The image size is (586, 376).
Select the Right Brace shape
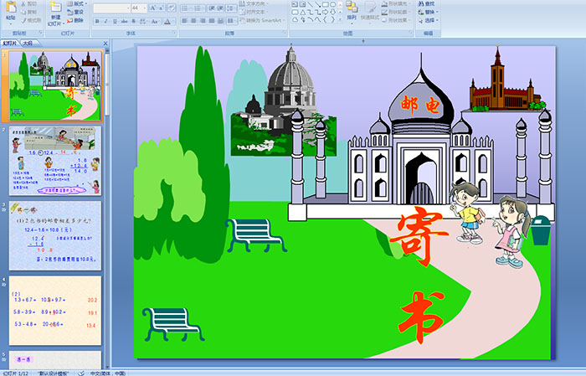332,19
